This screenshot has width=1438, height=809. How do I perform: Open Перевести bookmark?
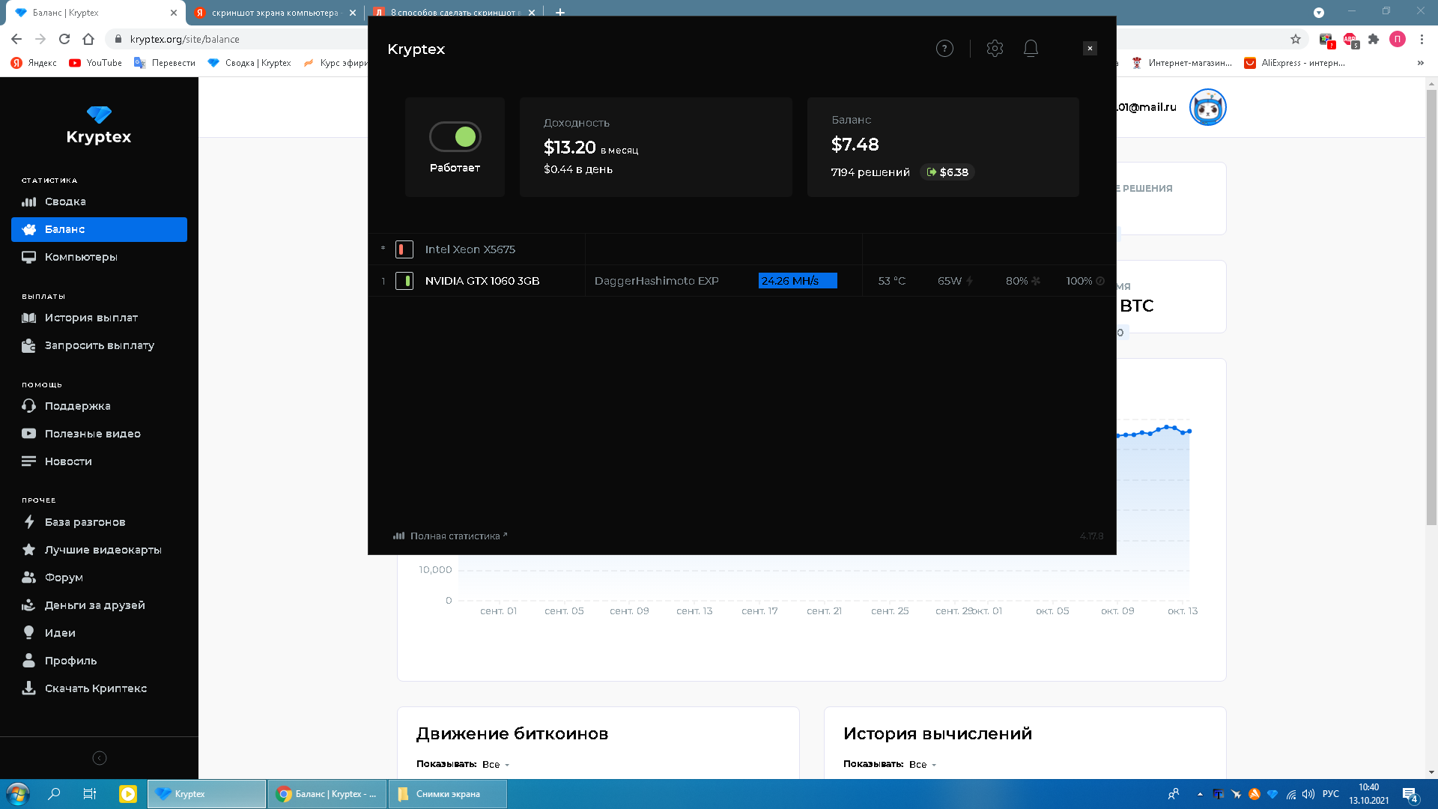pyautogui.click(x=165, y=63)
